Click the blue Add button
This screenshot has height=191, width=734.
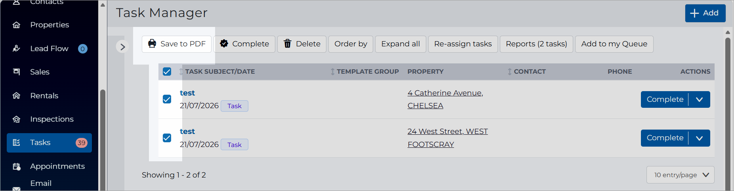point(705,13)
